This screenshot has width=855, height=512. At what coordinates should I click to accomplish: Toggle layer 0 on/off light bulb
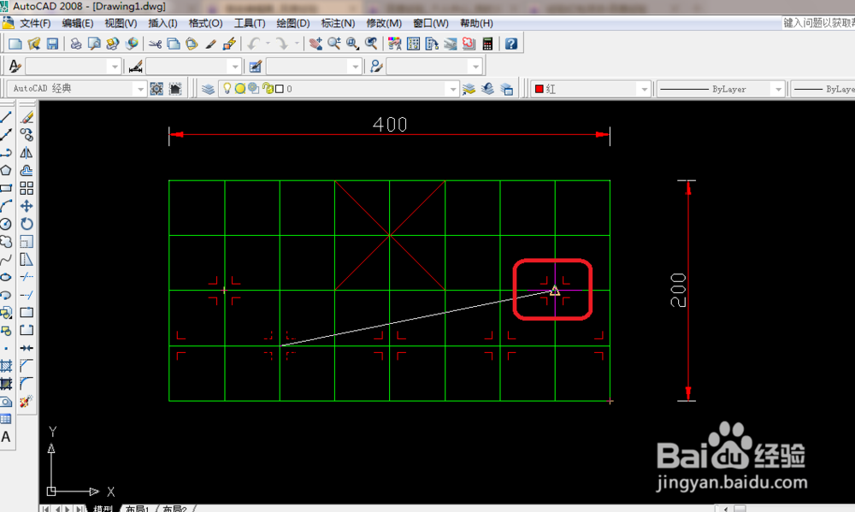point(227,88)
